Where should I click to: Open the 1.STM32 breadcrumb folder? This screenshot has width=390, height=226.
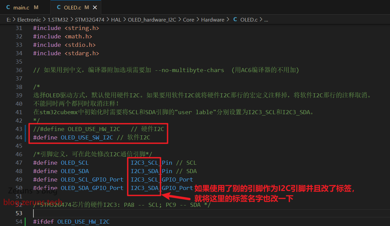click(x=58, y=20)
